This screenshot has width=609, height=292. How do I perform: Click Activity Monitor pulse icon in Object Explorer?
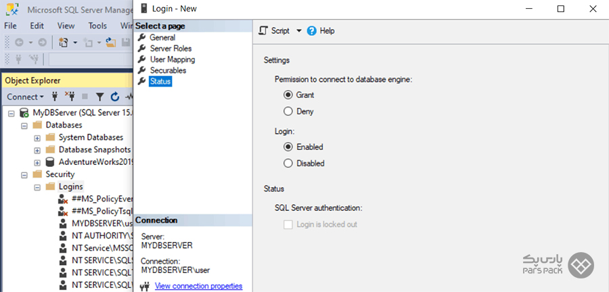coord(129,97)
